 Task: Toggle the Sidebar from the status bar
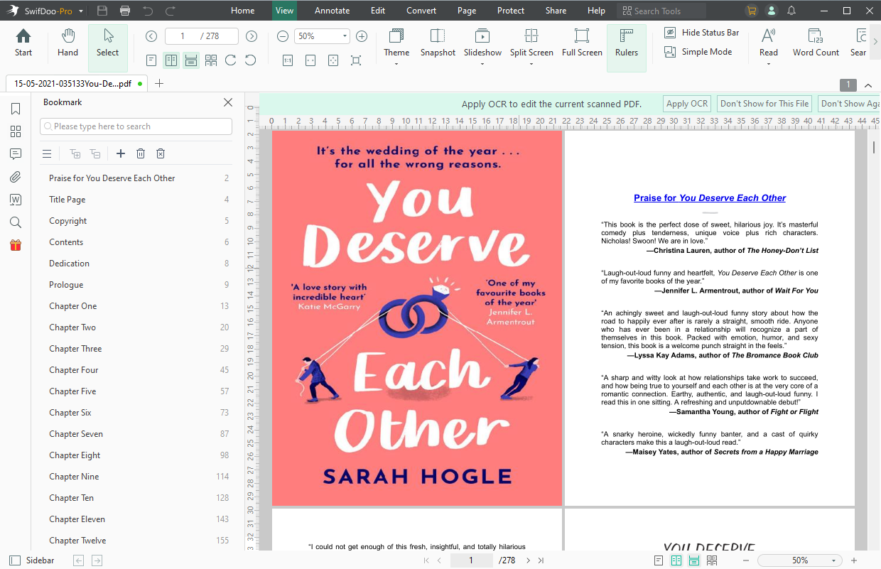coord(31,560)
